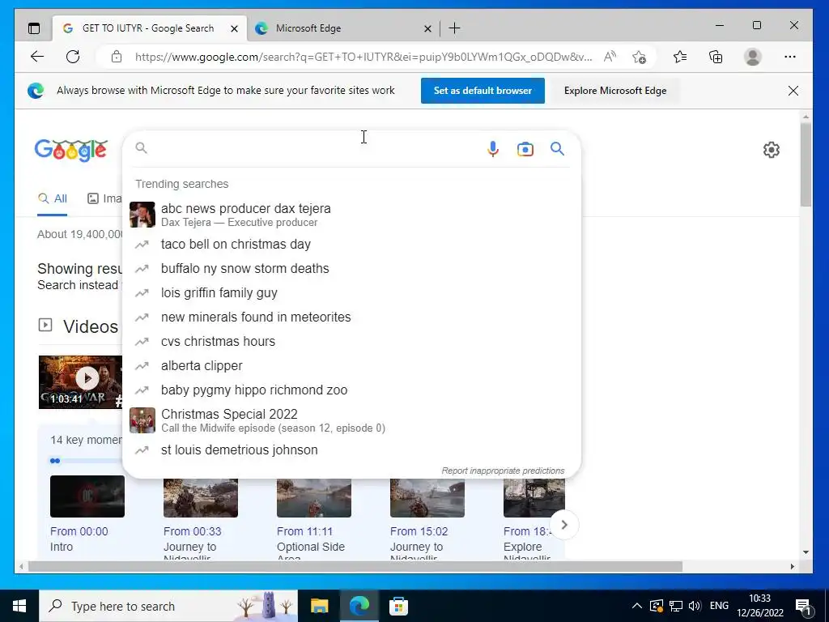829x622 pixels.
Task: Close the GET TO IUTYR tab
Action: point(234,28)
